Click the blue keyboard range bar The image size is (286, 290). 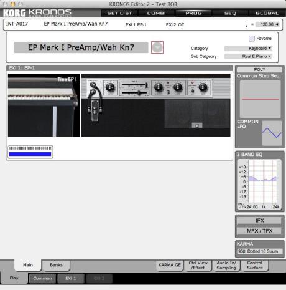[30, 154]
